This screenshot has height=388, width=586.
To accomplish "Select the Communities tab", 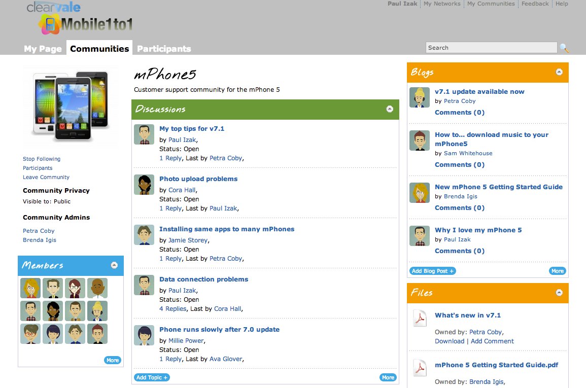I will coord(99,49).
